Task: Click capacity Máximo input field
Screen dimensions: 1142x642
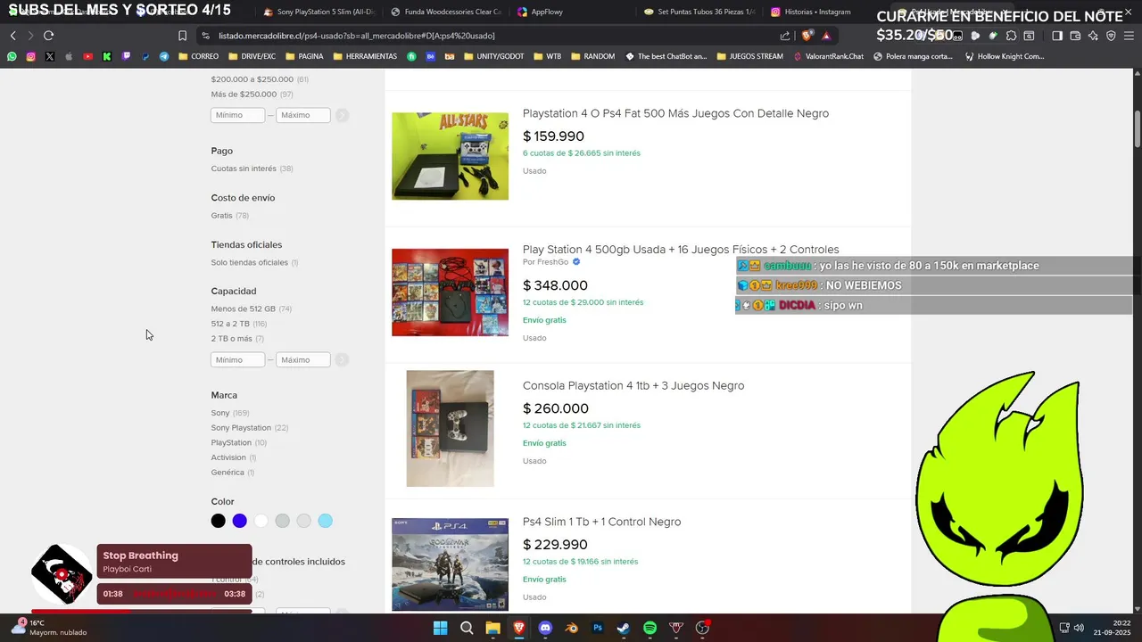Action: tap(303, 359)
